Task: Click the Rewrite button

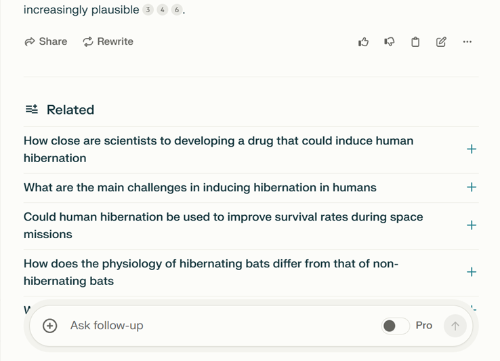Action: coord(108,41)
